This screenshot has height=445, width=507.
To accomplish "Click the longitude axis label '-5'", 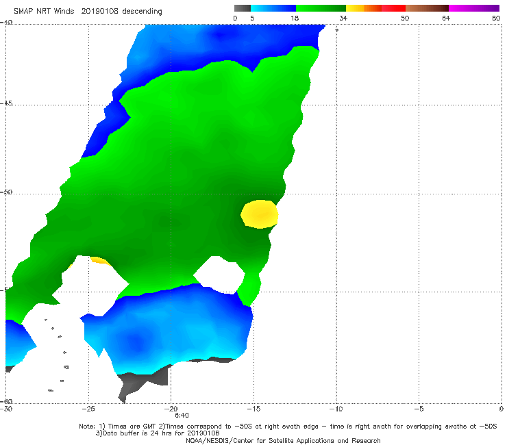I will pyautogui.click(x=419, y=409).
